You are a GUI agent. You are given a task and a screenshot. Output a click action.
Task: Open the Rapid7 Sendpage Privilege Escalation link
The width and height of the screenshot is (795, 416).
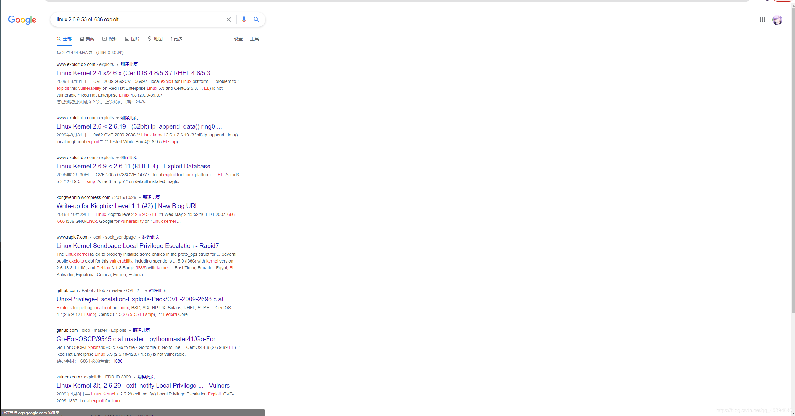(x=138, y=245)
